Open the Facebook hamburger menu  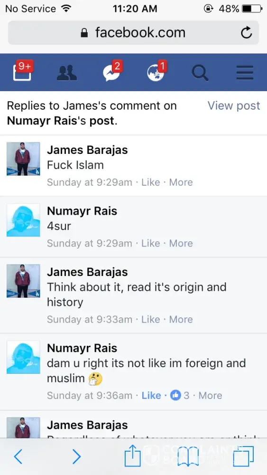click(x=245, y=73)
